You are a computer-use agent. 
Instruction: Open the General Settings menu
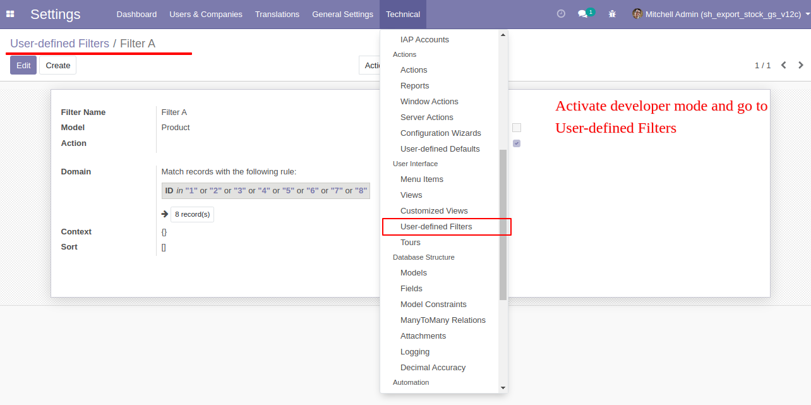pyautogui.click(x=342, y=14)
